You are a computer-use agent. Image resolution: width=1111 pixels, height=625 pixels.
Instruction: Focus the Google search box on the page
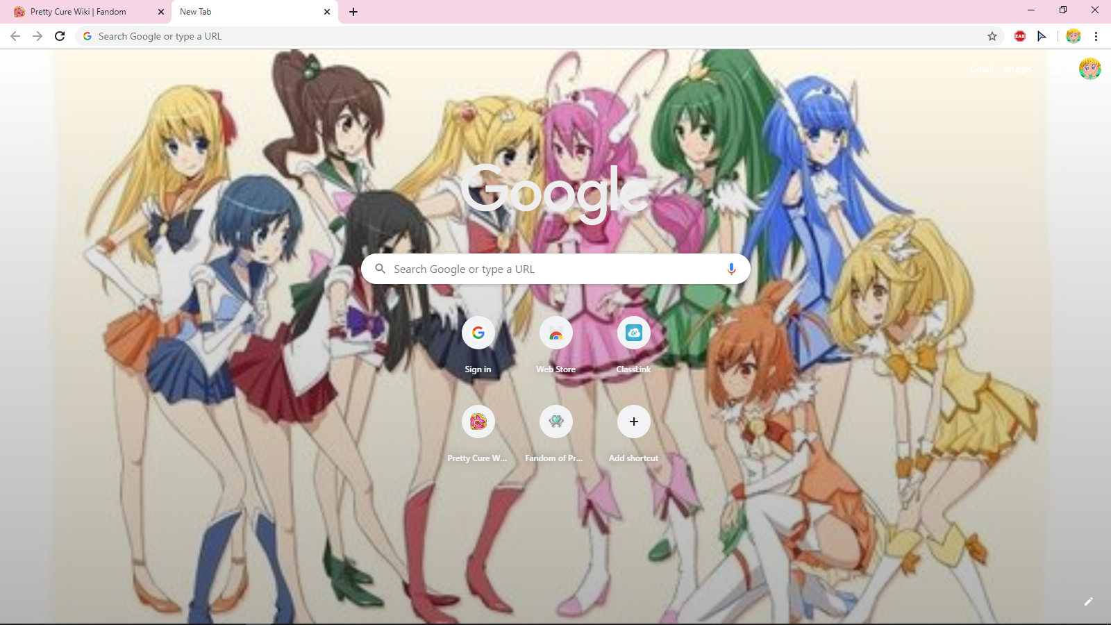click(x=555, y=269)
